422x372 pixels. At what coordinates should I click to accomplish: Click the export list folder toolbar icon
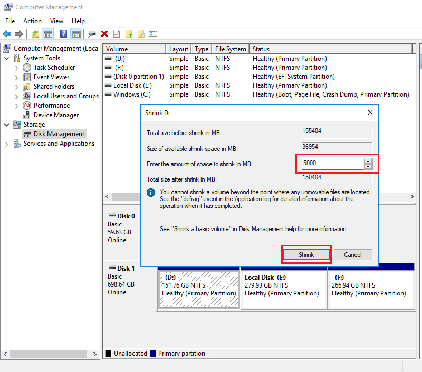pos(128,34)
